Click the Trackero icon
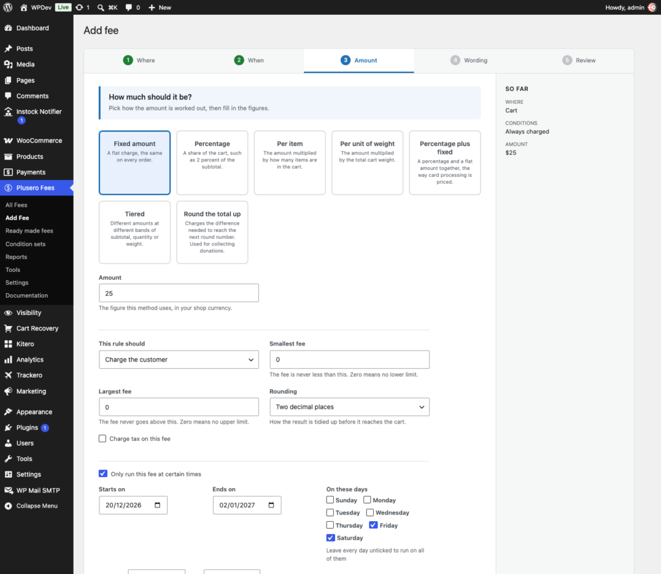Viewport: 661px width, 574px height. 8,375
